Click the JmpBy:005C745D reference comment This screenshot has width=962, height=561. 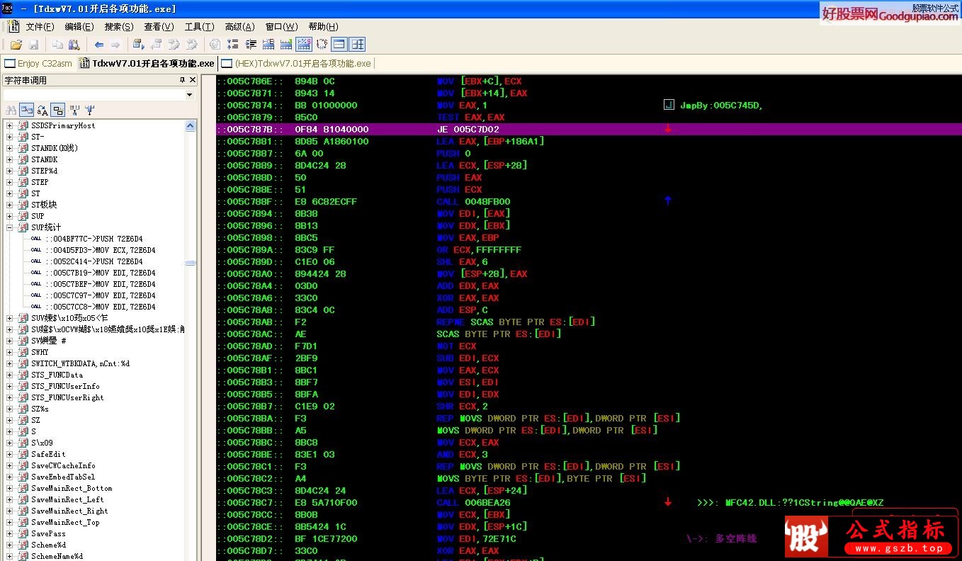pos(720,105)
